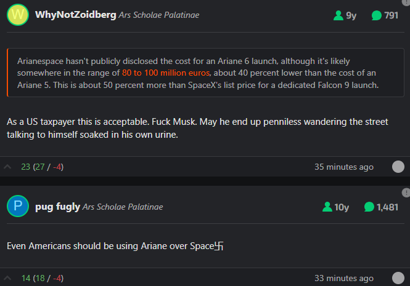Follow the '80 to 100 million euros' link

[x=166, y=73]
